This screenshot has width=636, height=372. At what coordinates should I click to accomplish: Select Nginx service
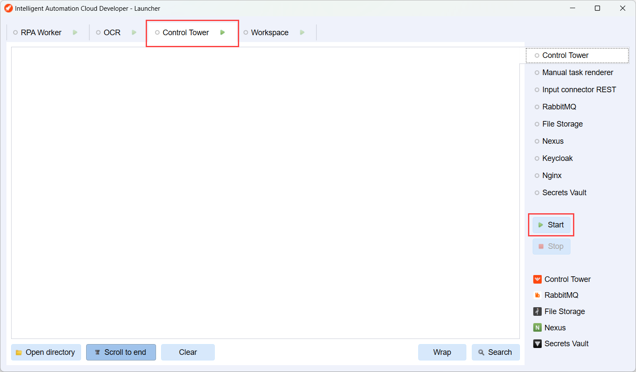(577, 175)
